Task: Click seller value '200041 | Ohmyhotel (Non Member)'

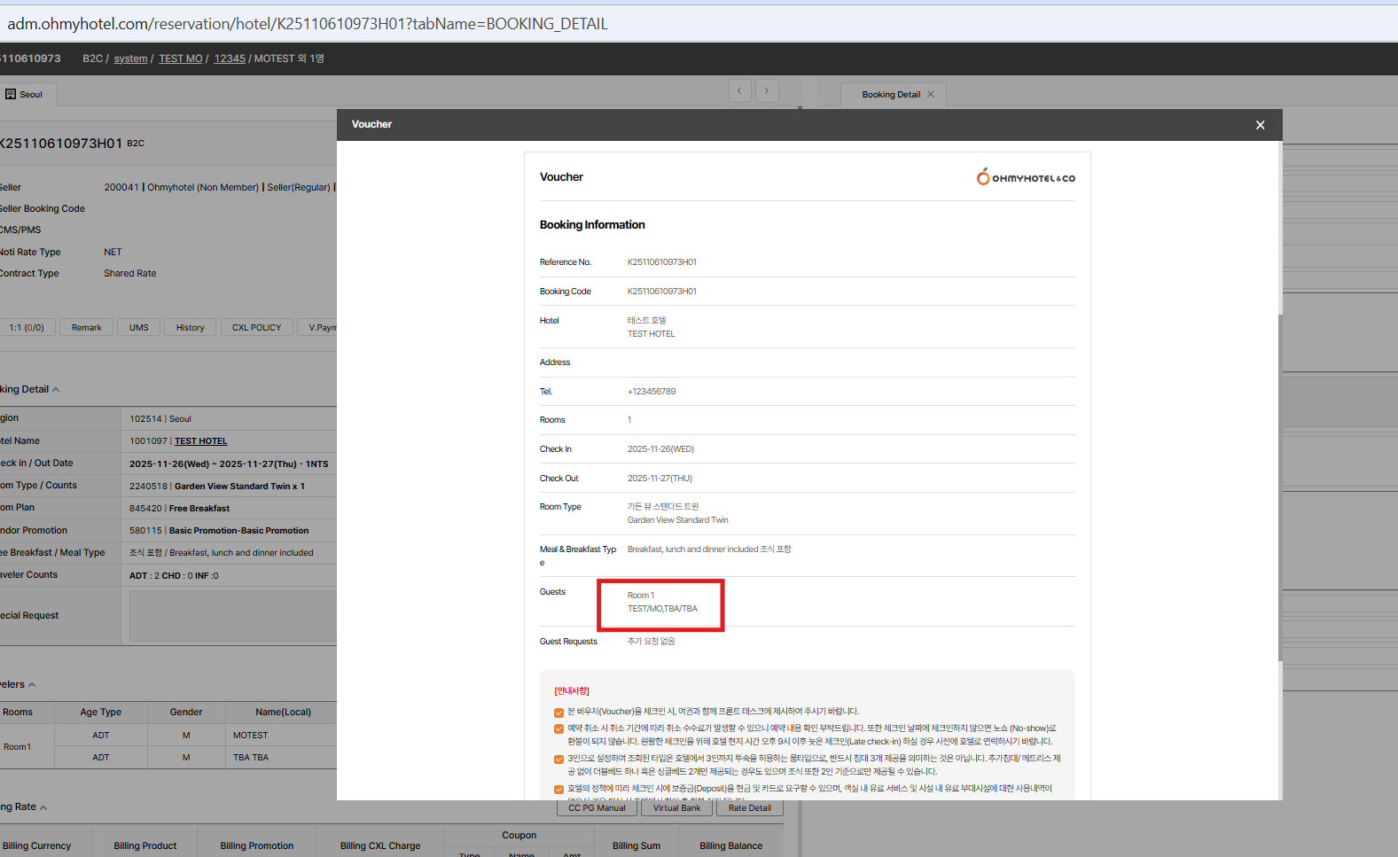Action: click(x=182, y=188)
